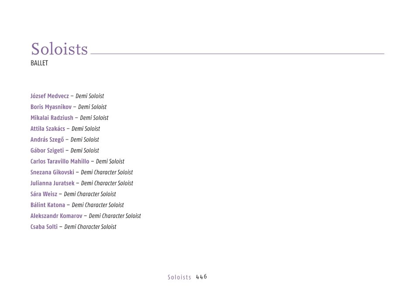Click Demi Soloist beside Carlos Taravillo Mahillo
The width and height of the screenshot is (412, 296).
[110, 161]
